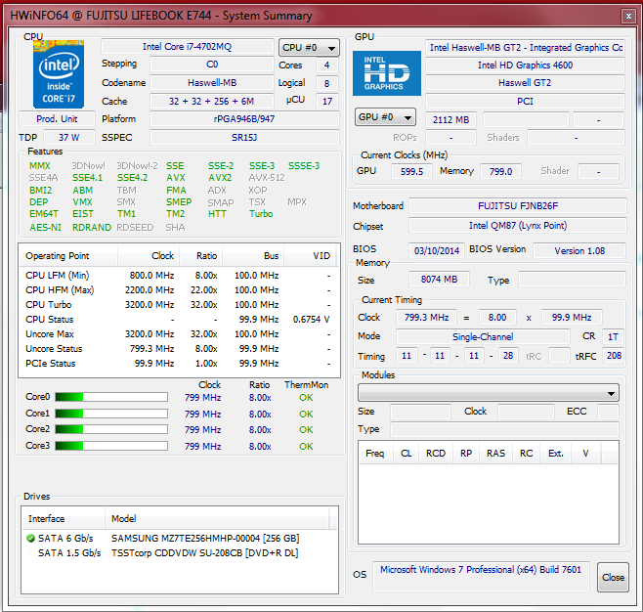Click the GPU Memory clock value 799.0
Image resolution: width=643 pixels, height=612 pixels.
click(500, 171)
